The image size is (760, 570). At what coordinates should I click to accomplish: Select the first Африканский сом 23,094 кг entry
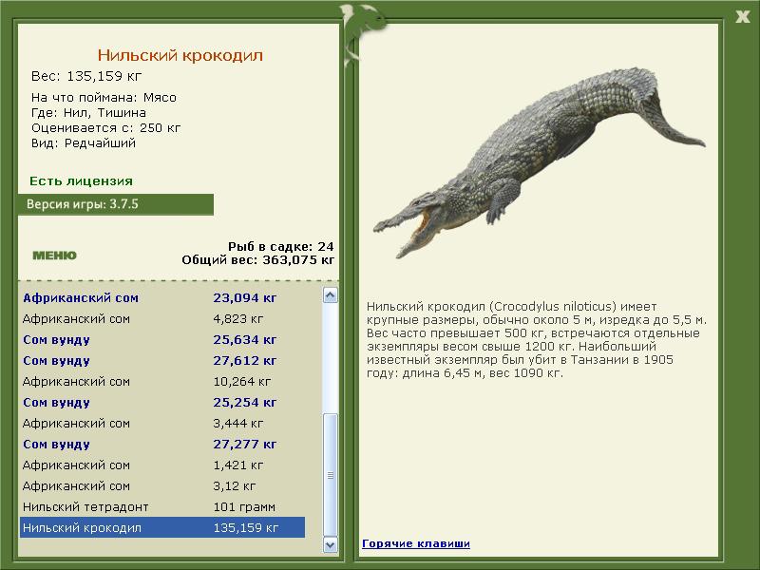(162, 297)
